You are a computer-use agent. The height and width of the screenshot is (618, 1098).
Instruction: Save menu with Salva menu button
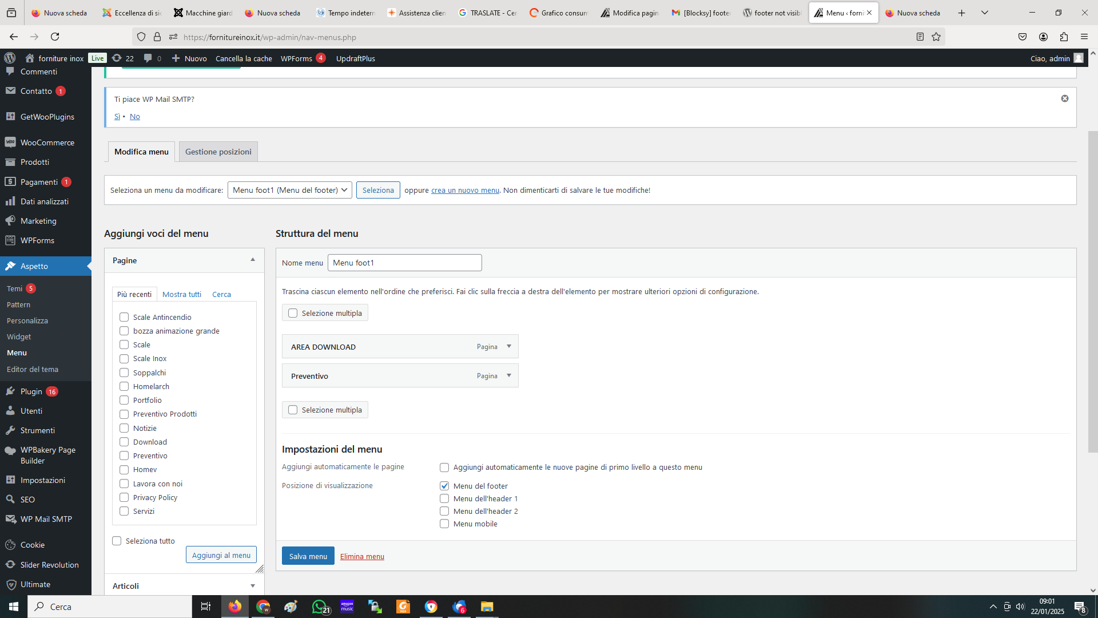308,556
